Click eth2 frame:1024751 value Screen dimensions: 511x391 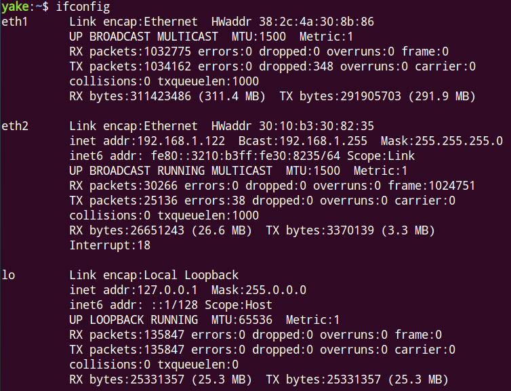pos(431,186)
